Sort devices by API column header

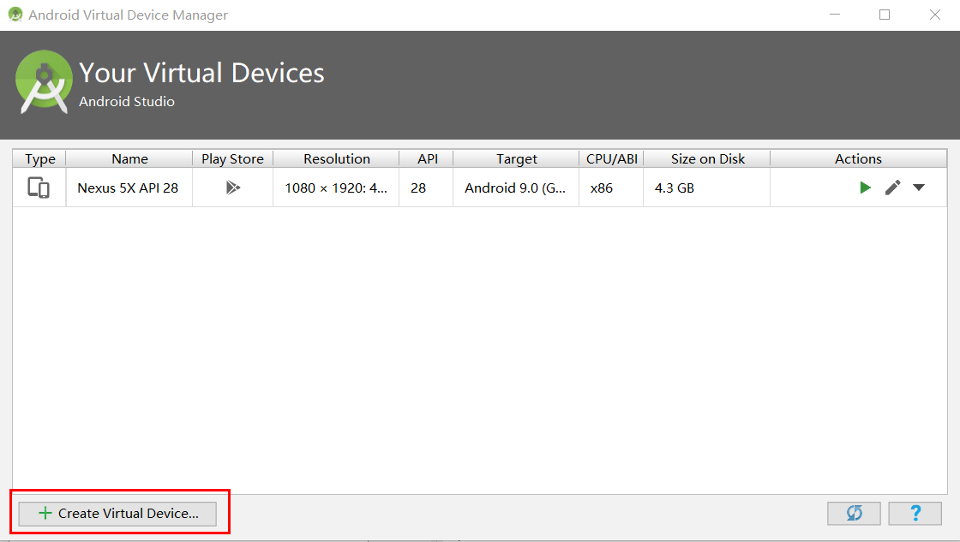[428, 159]
